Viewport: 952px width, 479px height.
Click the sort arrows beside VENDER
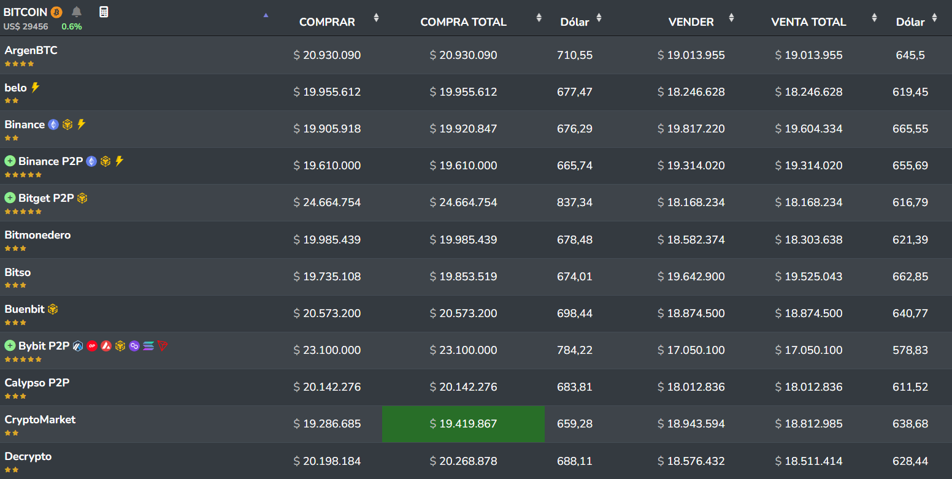coord(731,18)
